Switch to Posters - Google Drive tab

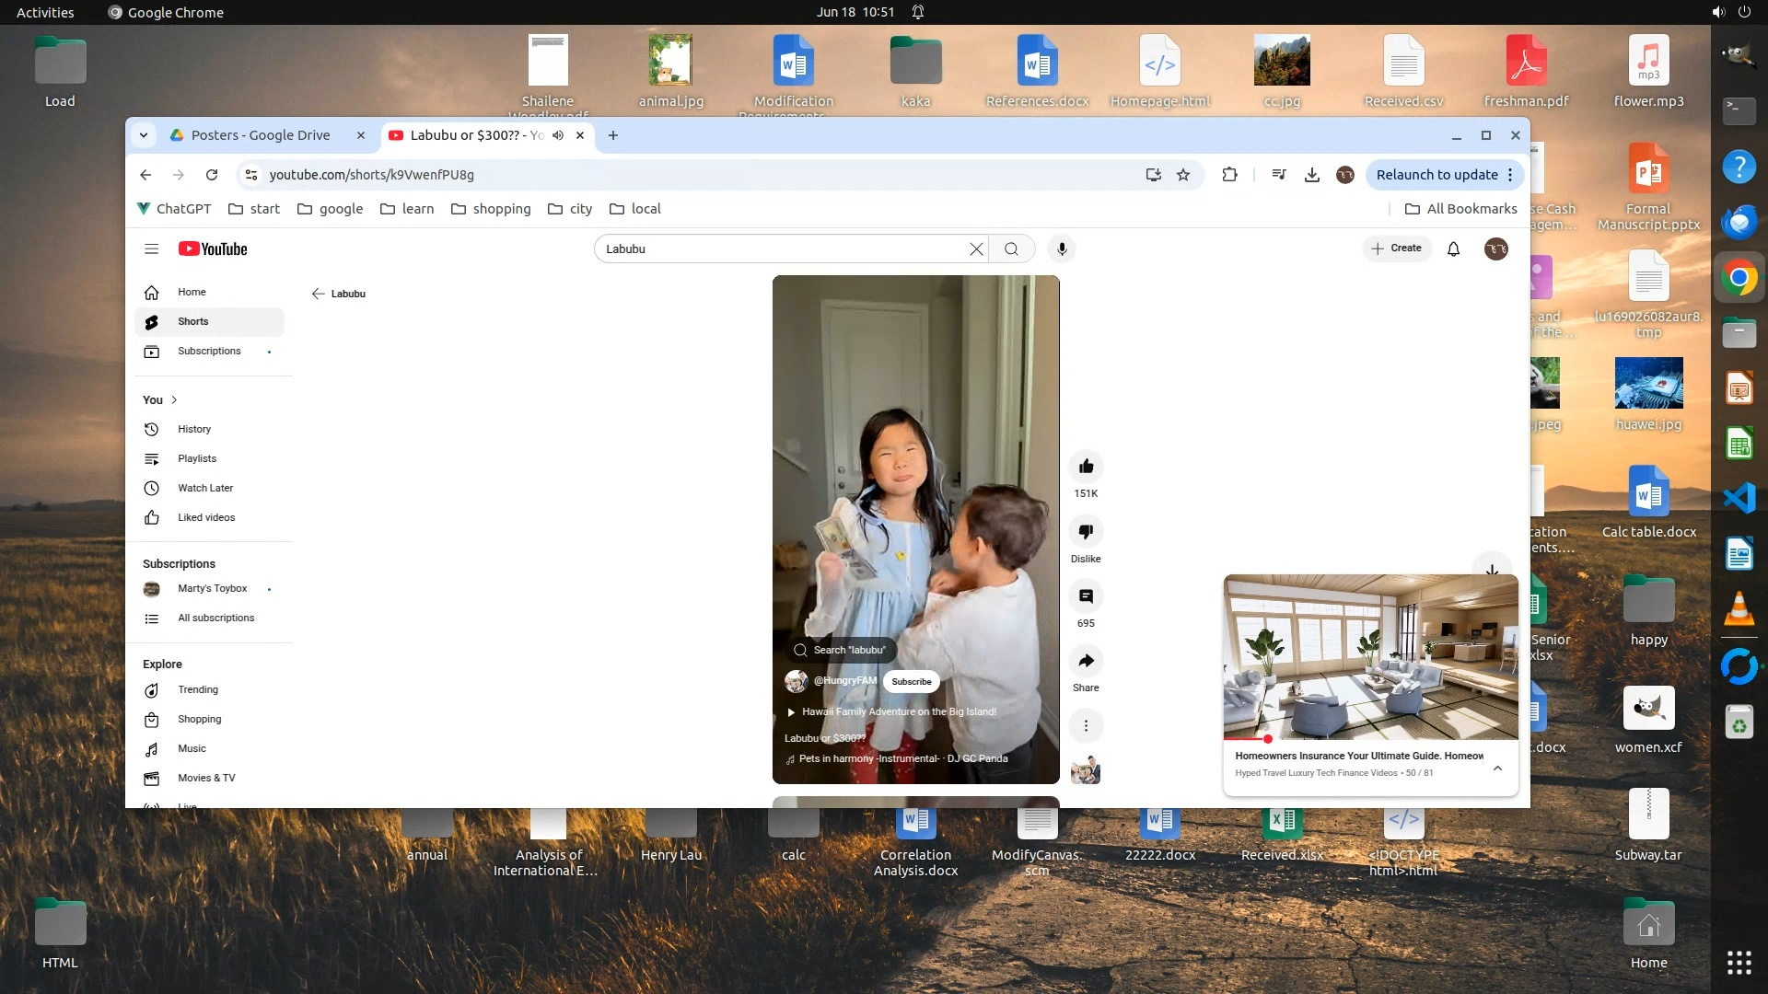(261, 135)
